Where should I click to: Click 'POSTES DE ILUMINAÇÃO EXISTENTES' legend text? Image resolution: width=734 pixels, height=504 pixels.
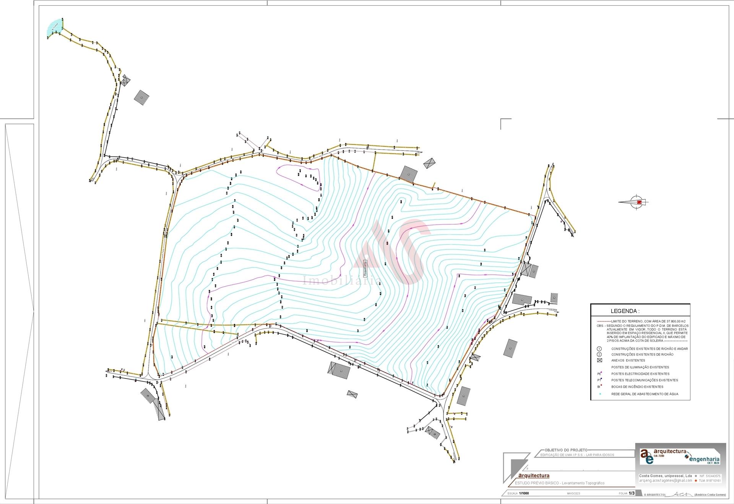coord(640,367)
